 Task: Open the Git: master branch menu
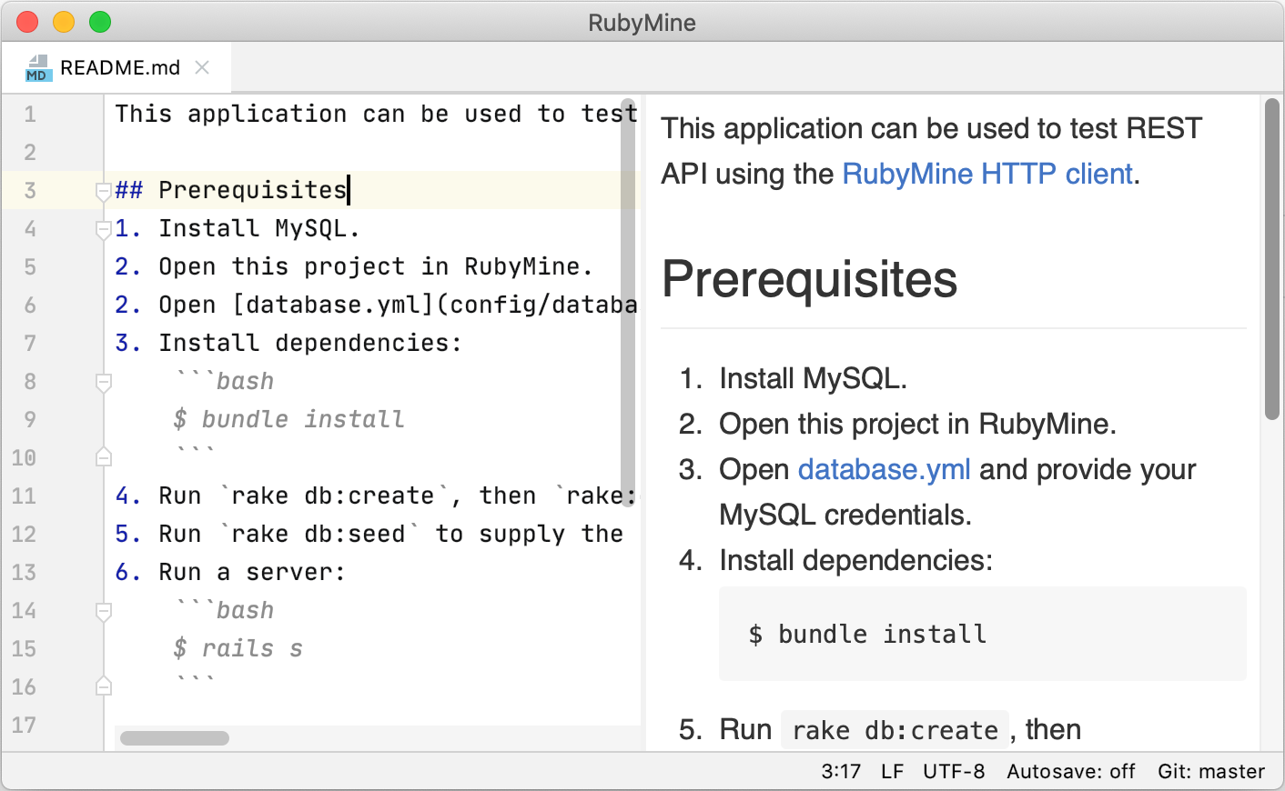(x=1210, y=772)
